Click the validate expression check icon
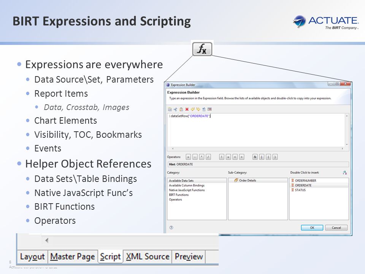The width and height of the screenshot is (365, 274). [204, 109]
